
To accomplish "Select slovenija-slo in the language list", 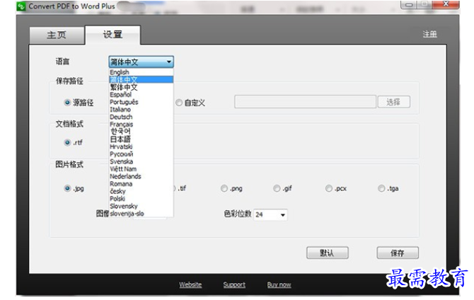I will tap(141, 214).
